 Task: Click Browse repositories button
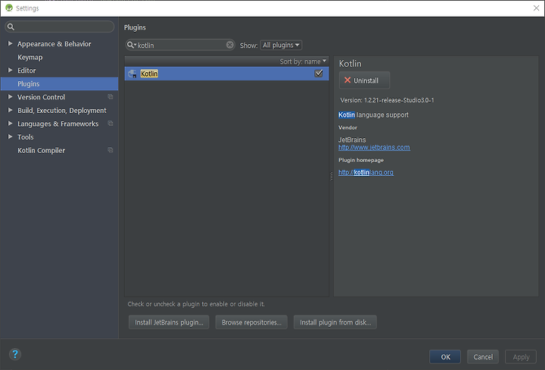coord(251,322)
